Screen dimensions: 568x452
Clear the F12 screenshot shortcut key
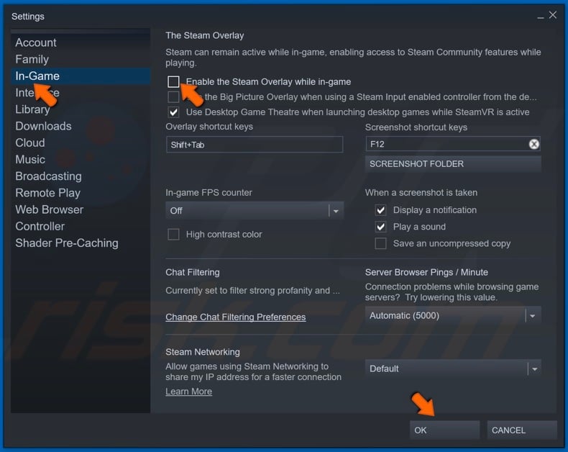point(534,145)
